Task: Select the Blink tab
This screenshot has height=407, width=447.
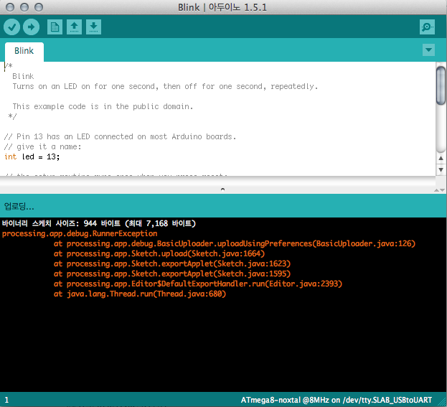Action: (x=24, y=51)
